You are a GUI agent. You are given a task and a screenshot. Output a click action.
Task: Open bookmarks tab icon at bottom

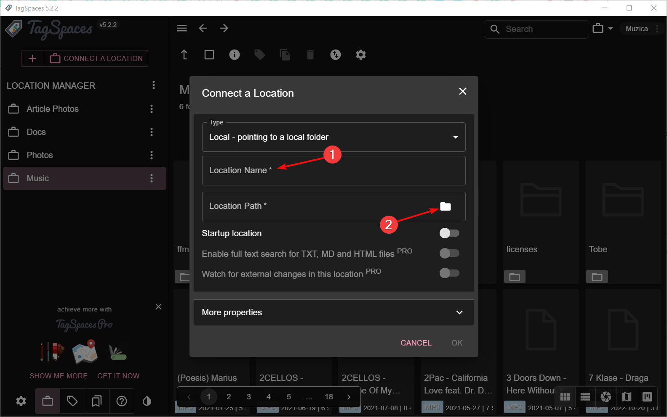97,401
